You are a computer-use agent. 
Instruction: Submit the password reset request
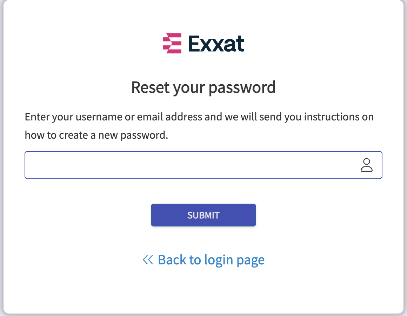(x=203, y=215)
